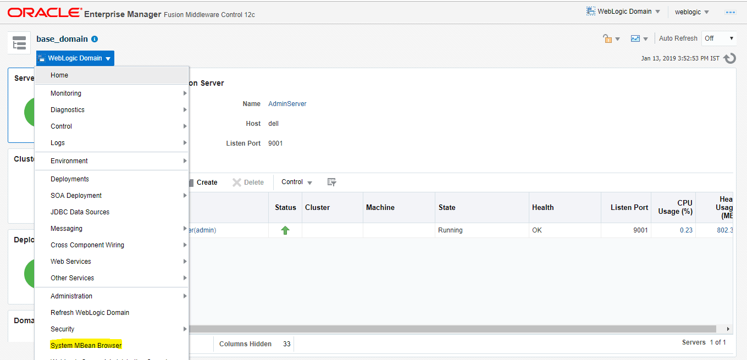This screenshot has width=747, height=360.
Task: Sort by the Cluster column header
Action: coord(333,207)
